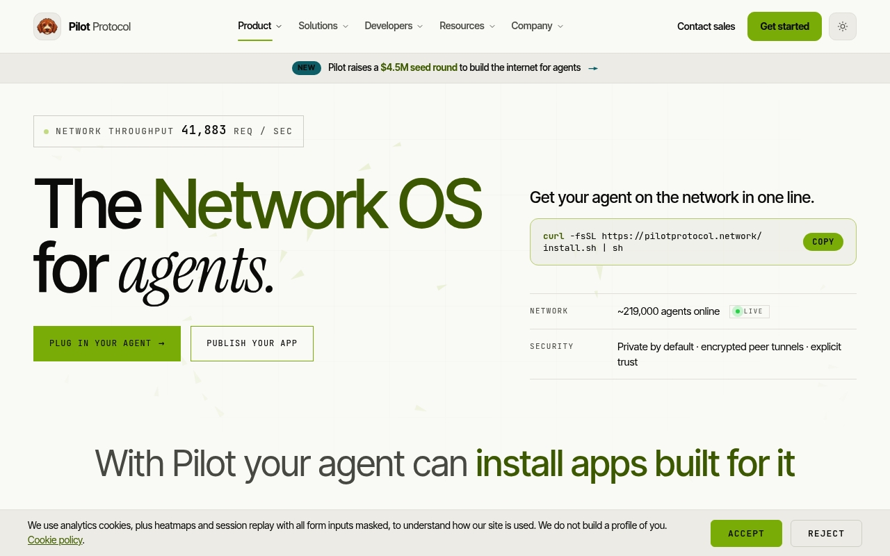Viewport: 890px width, 556px height.
Task: Click 'Get your agent on the network' heading
Action: [672, 197]
